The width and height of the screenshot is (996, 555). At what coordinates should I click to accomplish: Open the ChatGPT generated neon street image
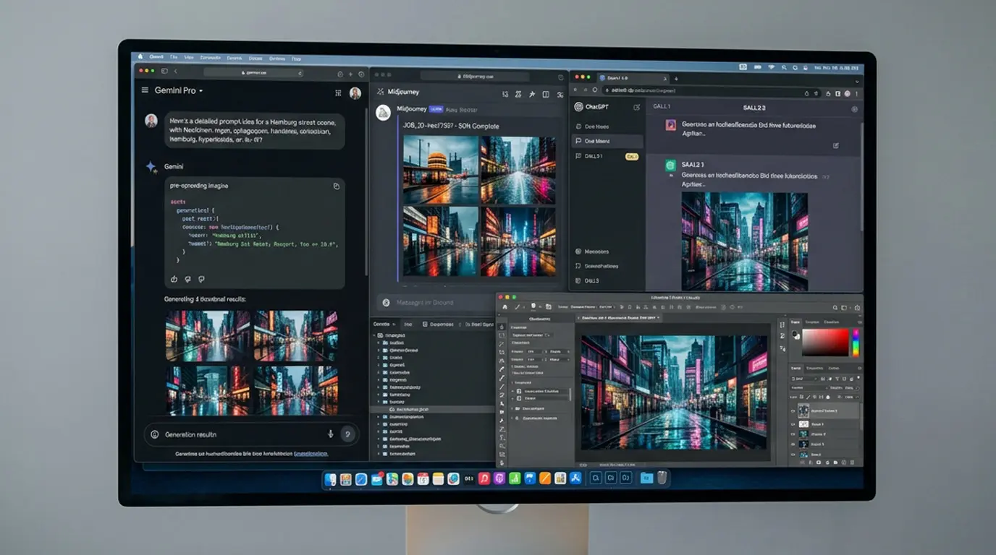(745, 241)
